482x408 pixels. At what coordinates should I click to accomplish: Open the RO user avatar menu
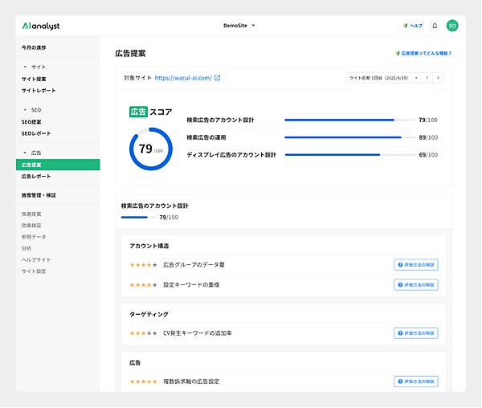(x=452, y=26)
